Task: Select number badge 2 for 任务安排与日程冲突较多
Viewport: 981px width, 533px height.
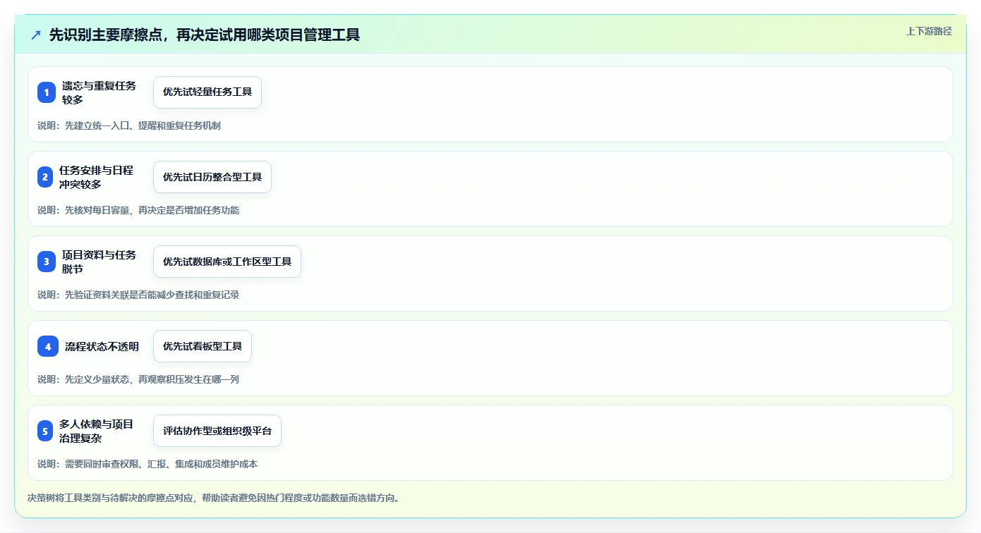Action: point(45,177)
